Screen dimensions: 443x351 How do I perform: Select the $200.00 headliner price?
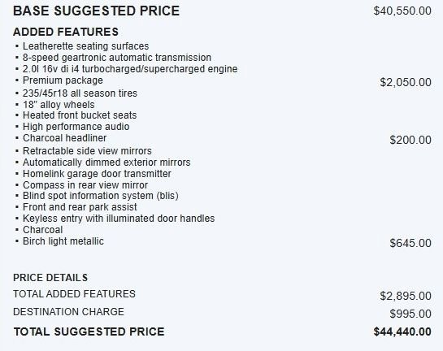[410, 140]
